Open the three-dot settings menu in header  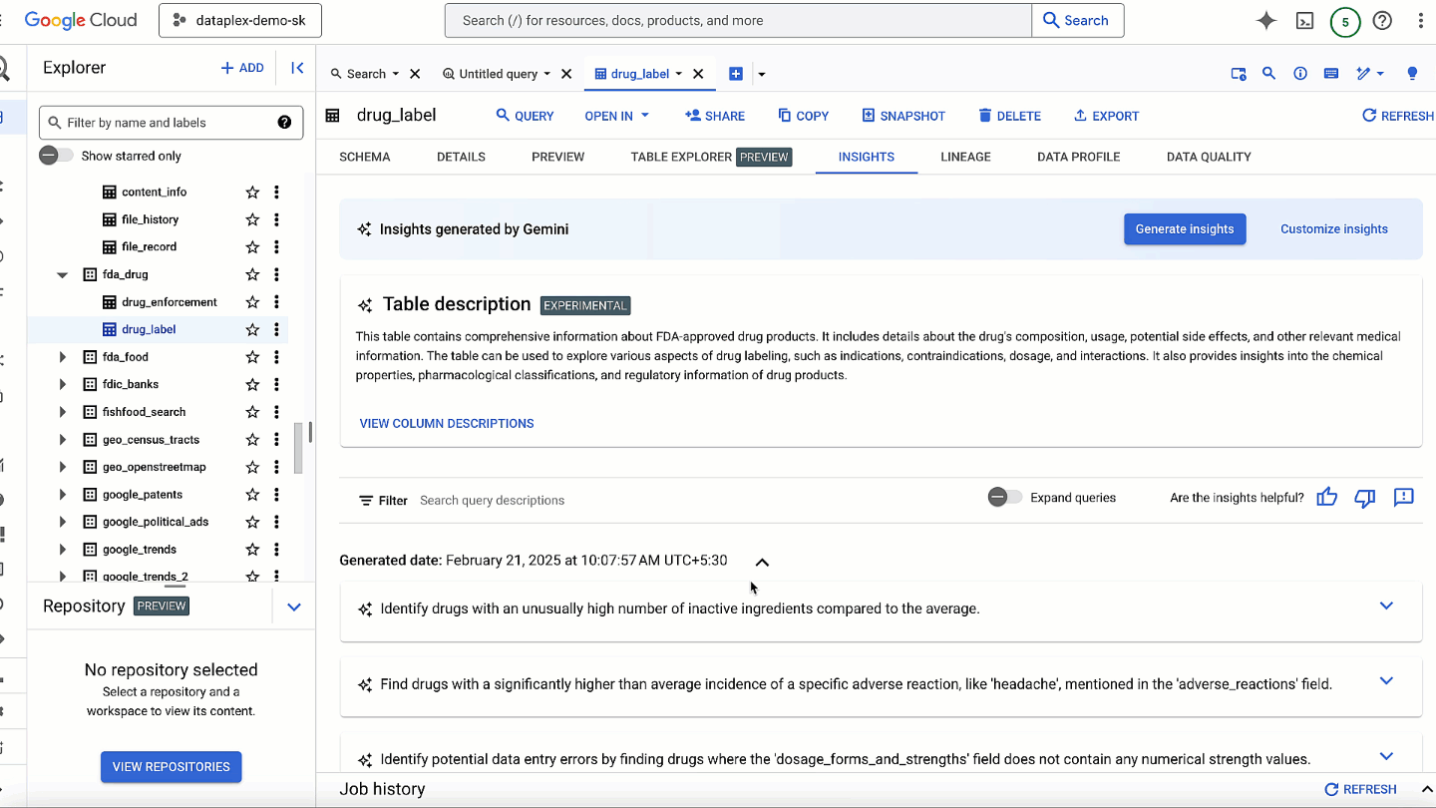[x=1421, y=20]
